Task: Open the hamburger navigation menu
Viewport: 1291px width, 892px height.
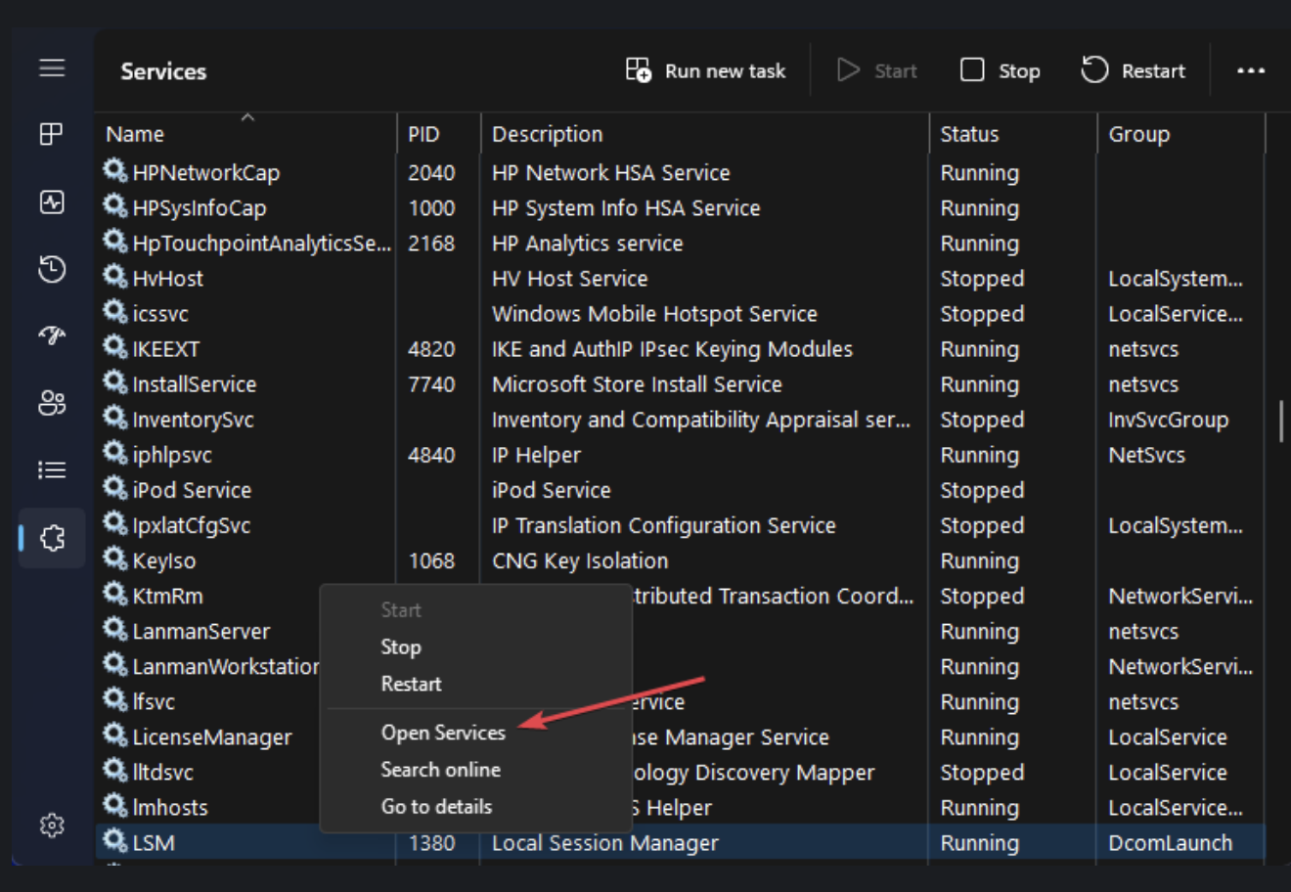Action: 52,68
